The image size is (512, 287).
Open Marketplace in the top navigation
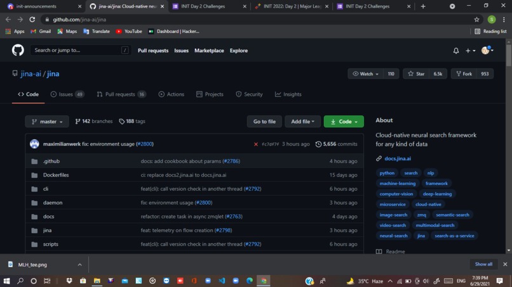pos(209,51)
